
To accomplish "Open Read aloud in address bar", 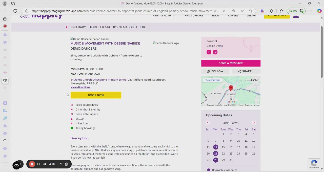I will (242, 11).
